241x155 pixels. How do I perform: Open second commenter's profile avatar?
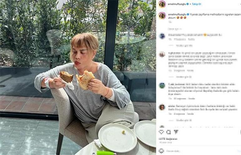(x=162, y=54)
